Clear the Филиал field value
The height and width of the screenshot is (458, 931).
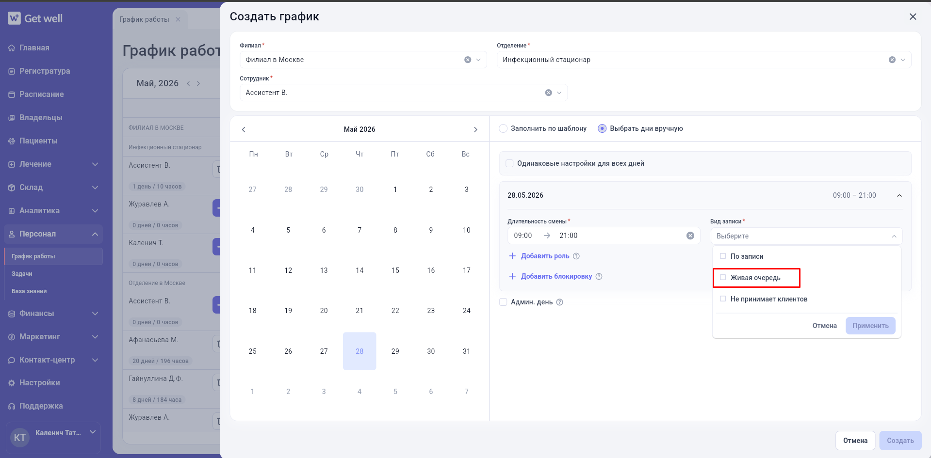468,60
